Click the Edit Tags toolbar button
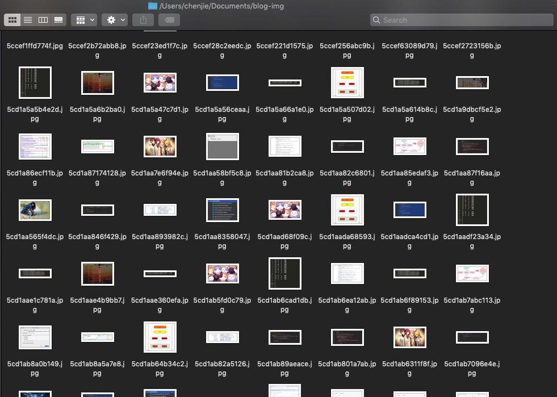557x397 pixels. [169, 20]
